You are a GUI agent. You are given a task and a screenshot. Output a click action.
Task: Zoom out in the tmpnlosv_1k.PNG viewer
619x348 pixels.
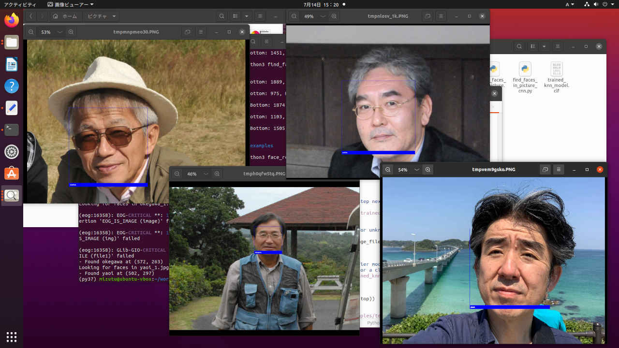point(294,16)
